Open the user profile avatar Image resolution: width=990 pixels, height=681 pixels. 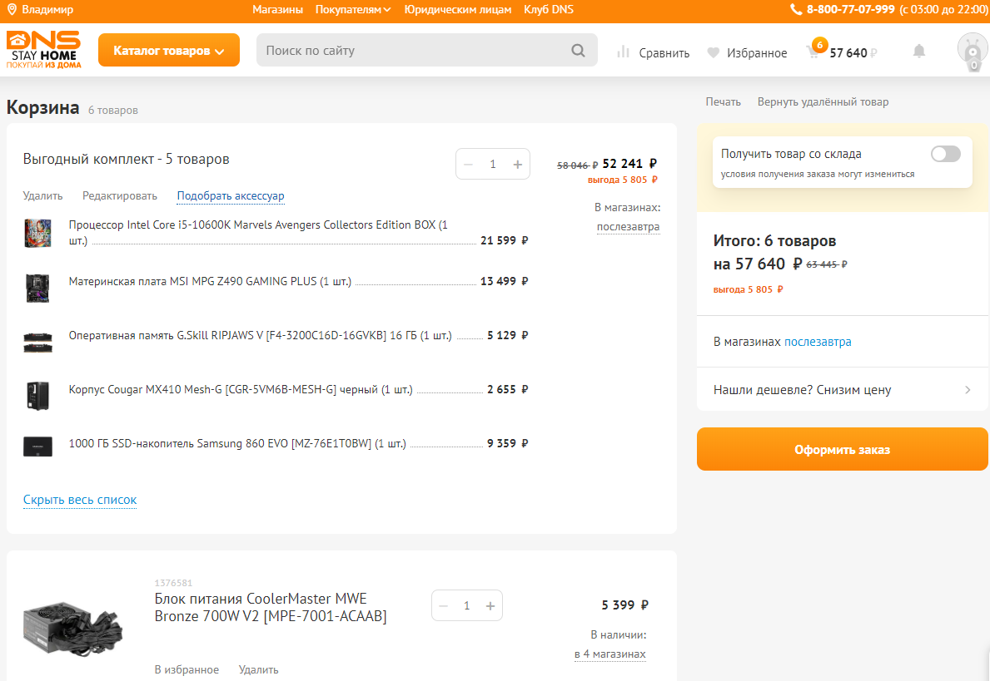pyautogui.click(x=972, y=52)
